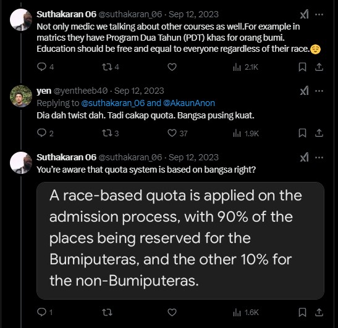Click the @suthakaran_06 mention link
Screen dimensions: 338x328
point(112,103)
